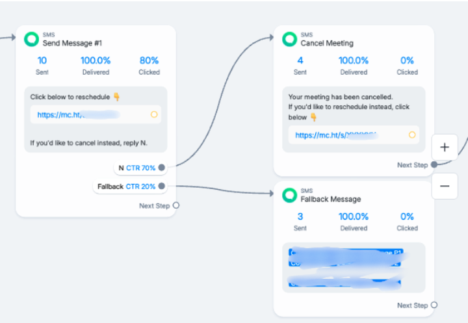Click the N CTR 70% output connector dot
Screen dimensions: 468x323
click(161, 168)
